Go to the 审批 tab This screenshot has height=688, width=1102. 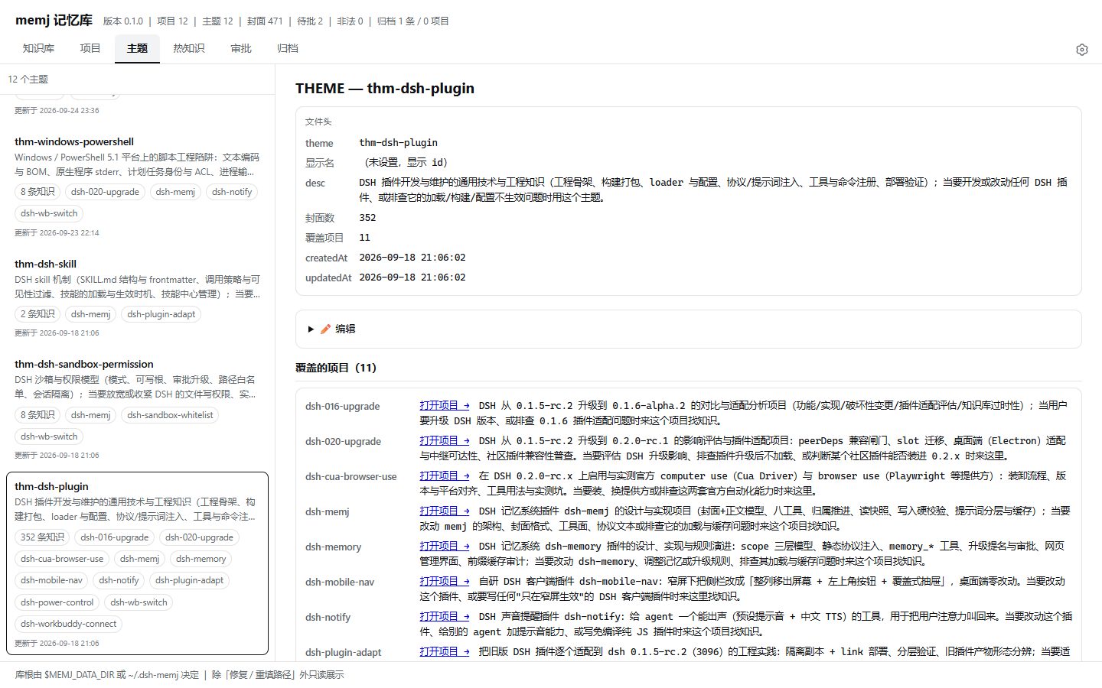coord(241,48)
